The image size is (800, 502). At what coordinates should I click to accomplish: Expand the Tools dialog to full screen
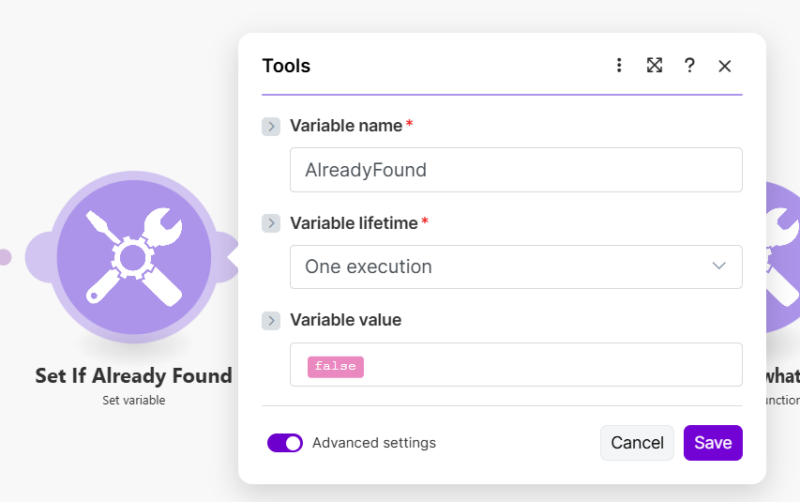655,66
